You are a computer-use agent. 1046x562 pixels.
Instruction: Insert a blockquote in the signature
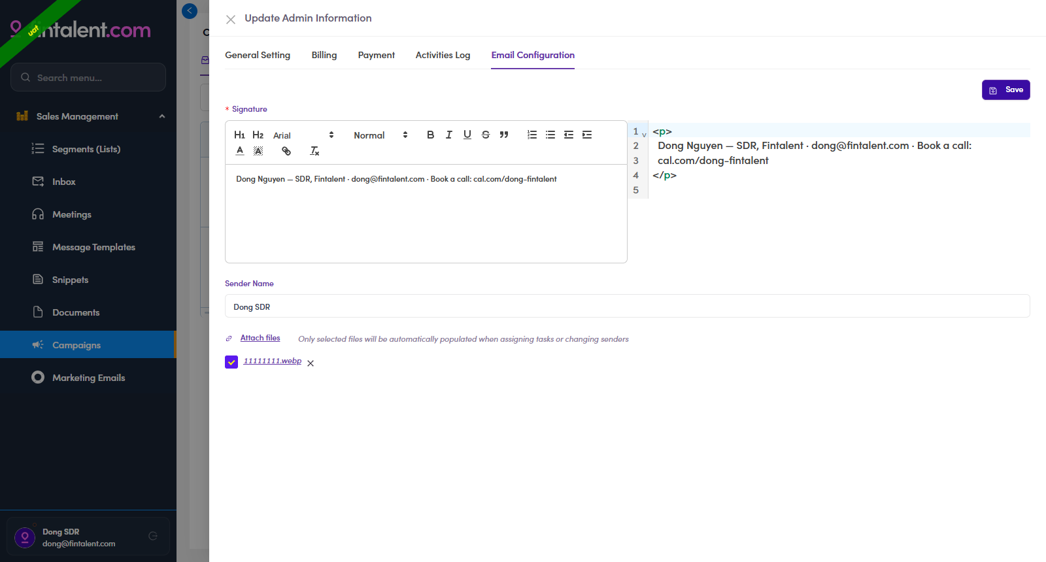point(503,135)
